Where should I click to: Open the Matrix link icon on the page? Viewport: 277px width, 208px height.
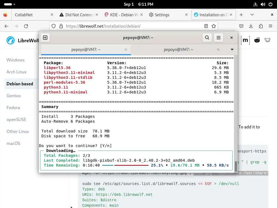pyautogui.click(x=245, y=40)
